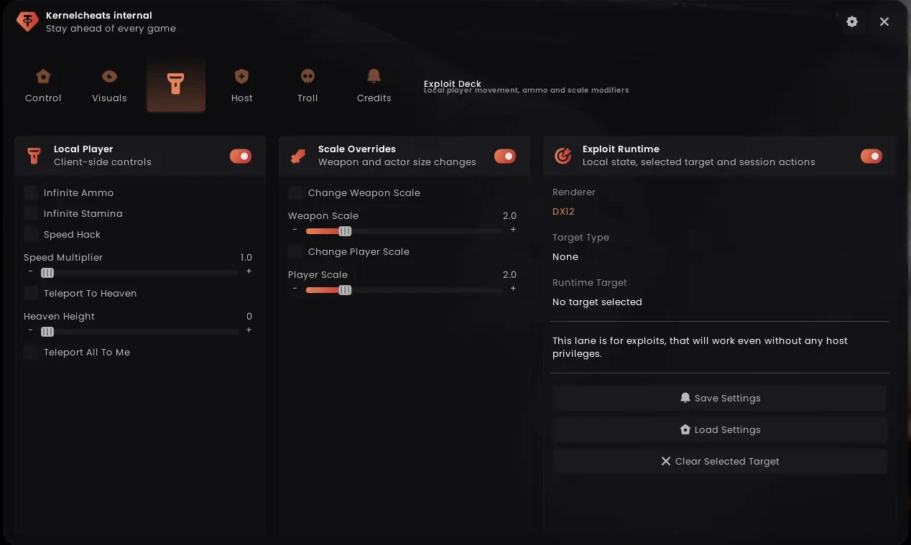Click the Save Settings button

(720, 398)
